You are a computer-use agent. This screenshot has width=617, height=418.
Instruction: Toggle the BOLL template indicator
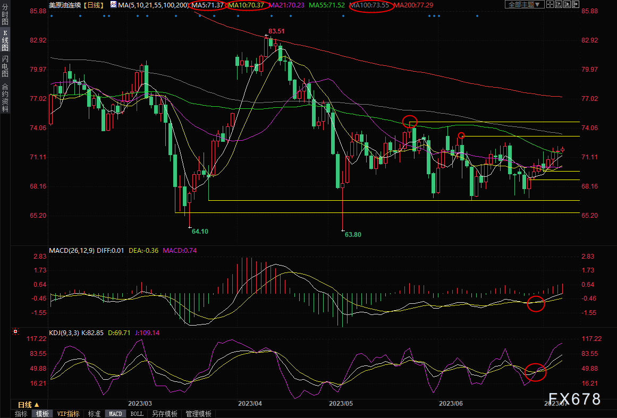(137, 414)
